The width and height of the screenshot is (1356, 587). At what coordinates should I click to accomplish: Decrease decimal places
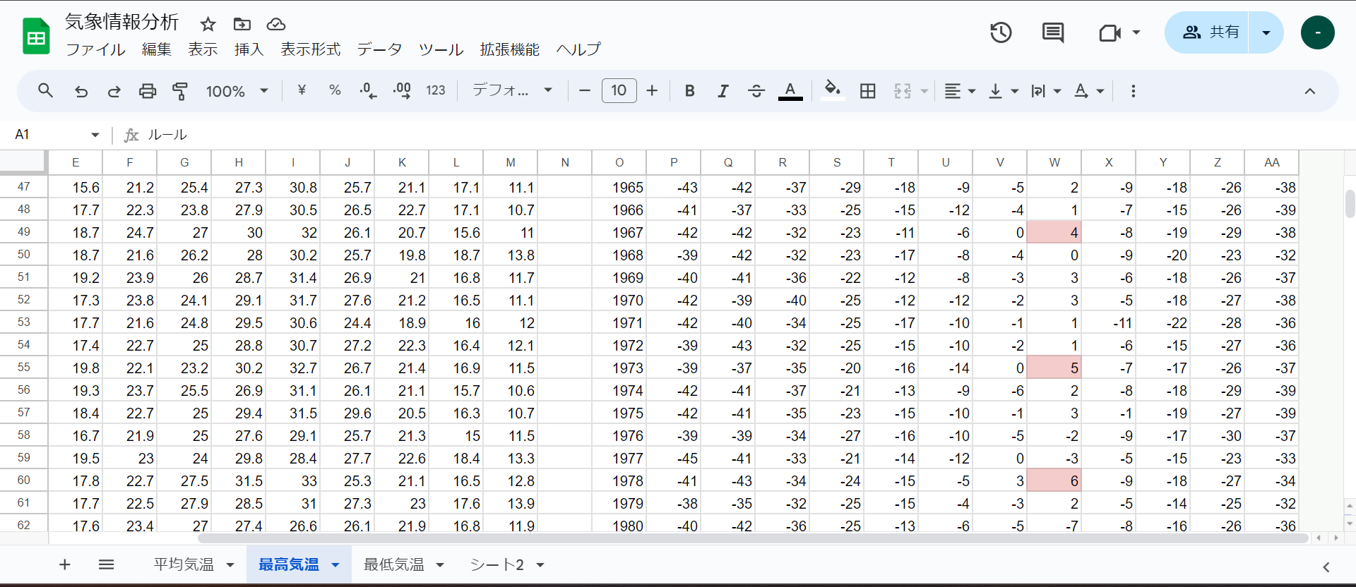(368, 90)
